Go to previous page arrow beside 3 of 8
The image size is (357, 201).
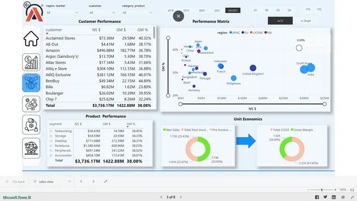(x=161, y=197)
